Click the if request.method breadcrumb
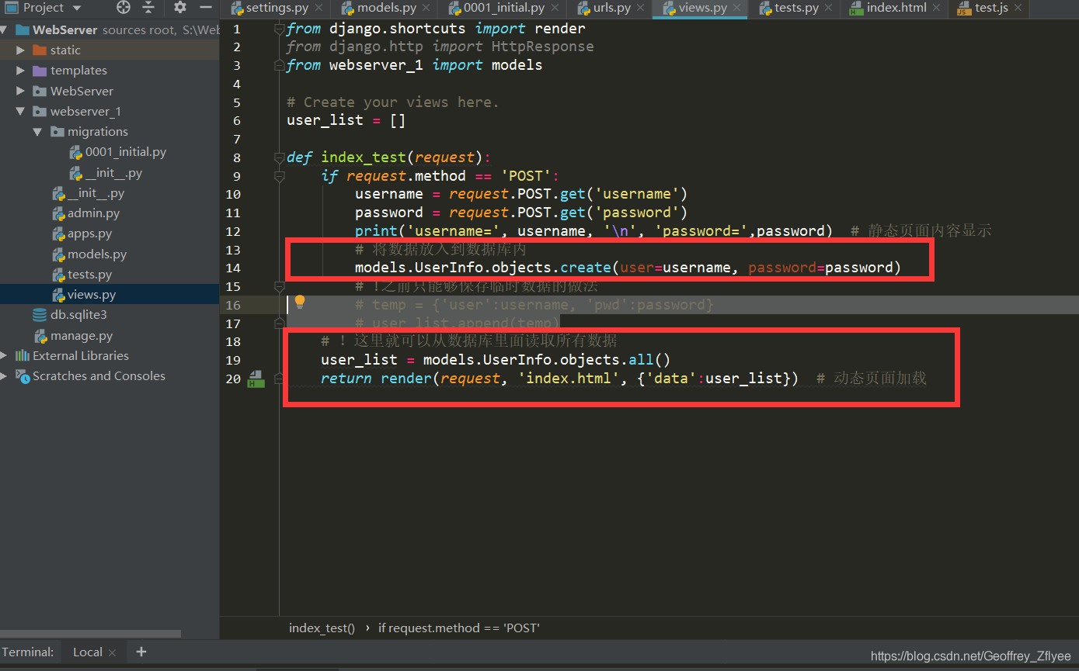 pyautogui.click(x=459, y=628)
